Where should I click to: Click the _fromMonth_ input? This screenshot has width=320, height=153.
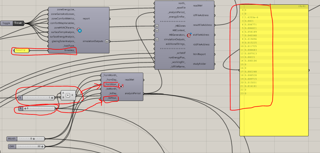click(x=110, y=75)
